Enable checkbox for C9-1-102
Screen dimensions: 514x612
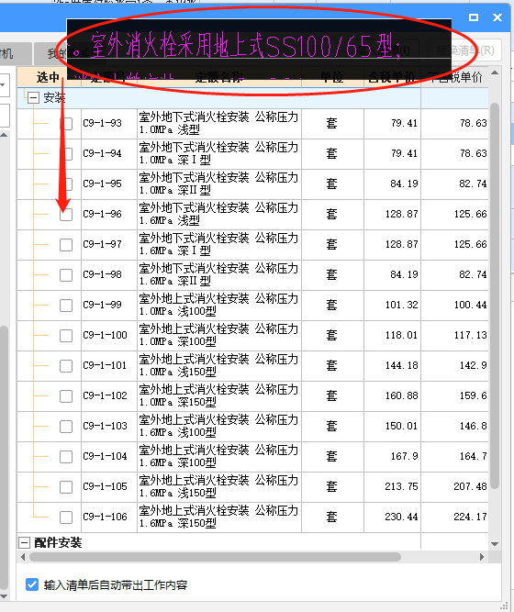66,396
